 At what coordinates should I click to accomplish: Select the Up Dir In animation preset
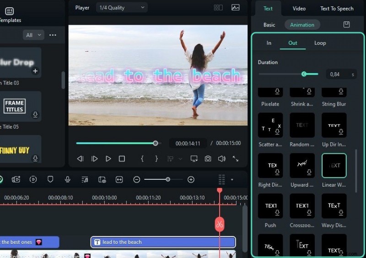(x=334, y=125)
